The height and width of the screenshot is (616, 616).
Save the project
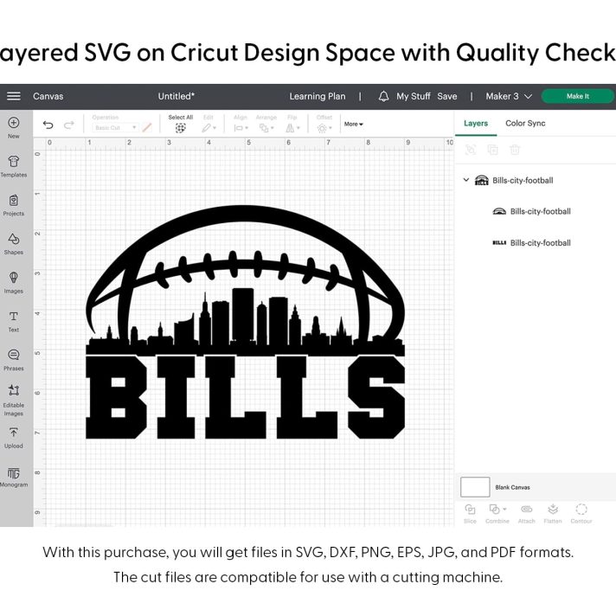click(x=447, y=96)
